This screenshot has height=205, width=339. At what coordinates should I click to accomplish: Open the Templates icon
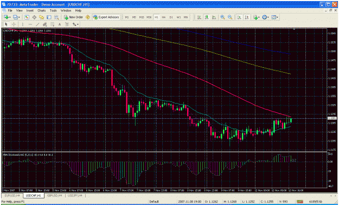point(274,17)
